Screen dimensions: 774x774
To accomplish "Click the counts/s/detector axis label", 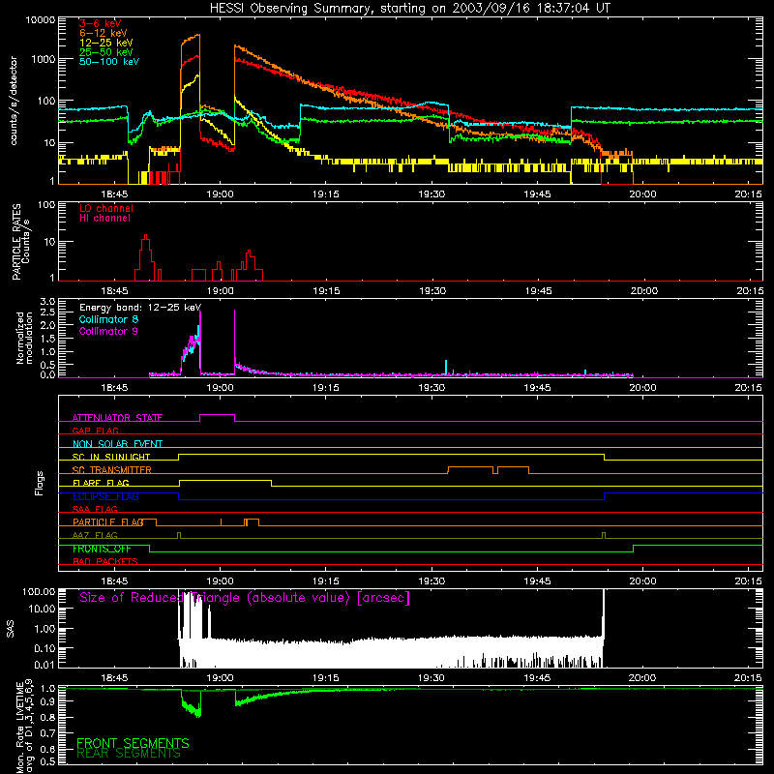I will coord(14,101).
